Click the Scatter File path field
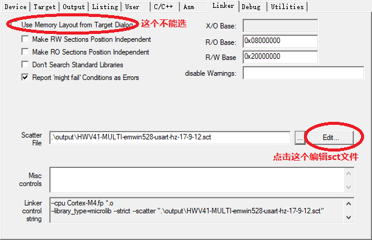 point(170,138)
